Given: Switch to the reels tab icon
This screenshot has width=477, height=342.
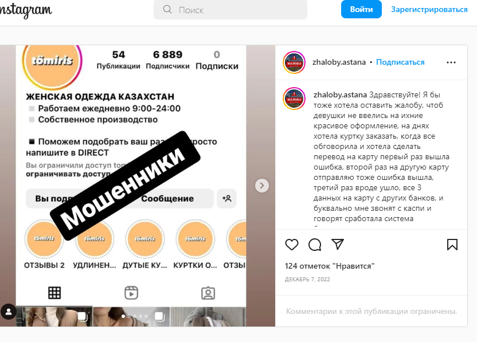Looking at the screenshot, I should coord(131,293).
